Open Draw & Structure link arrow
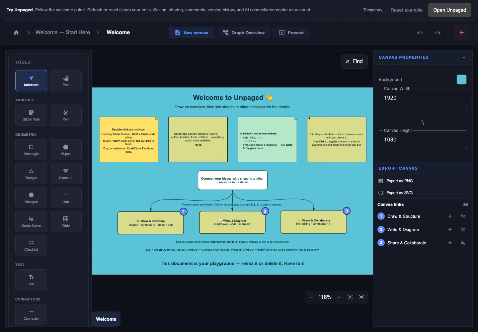Viewport: 478px width, 332px height. (x=450, y=216)
